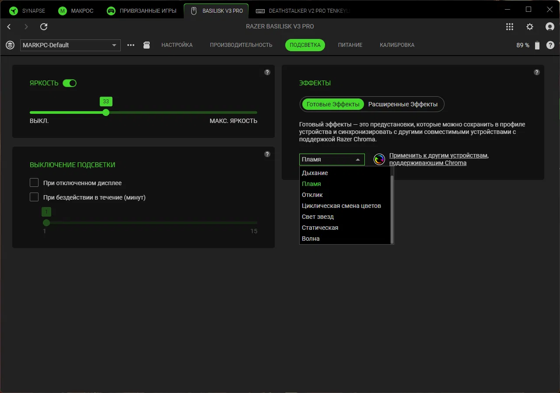Click Применить к другим устройствам link
Image resolution: width=560 pixels, height=393 pixels.
point(439,159)
